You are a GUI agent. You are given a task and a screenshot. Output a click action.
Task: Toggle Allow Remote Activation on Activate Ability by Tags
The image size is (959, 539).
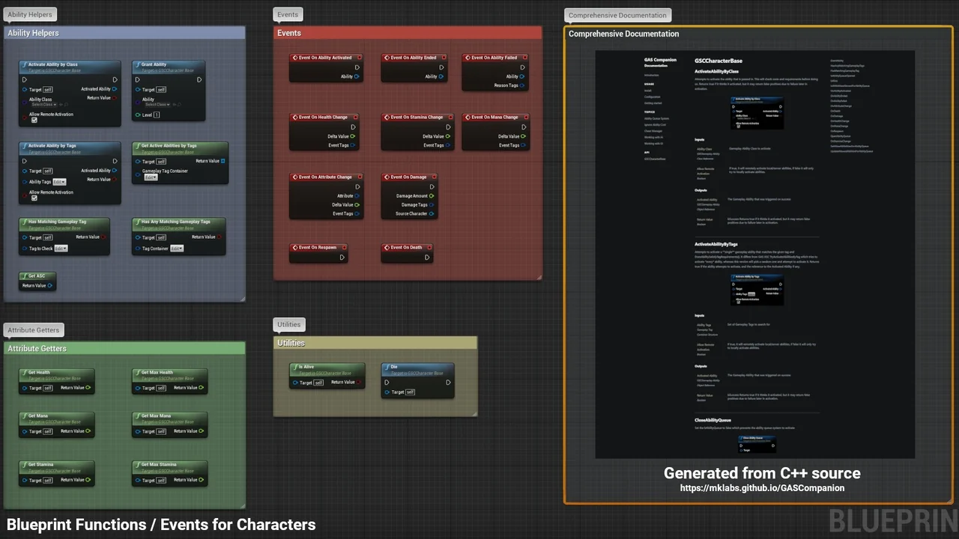pyautogui.click(x=34, y=198)
